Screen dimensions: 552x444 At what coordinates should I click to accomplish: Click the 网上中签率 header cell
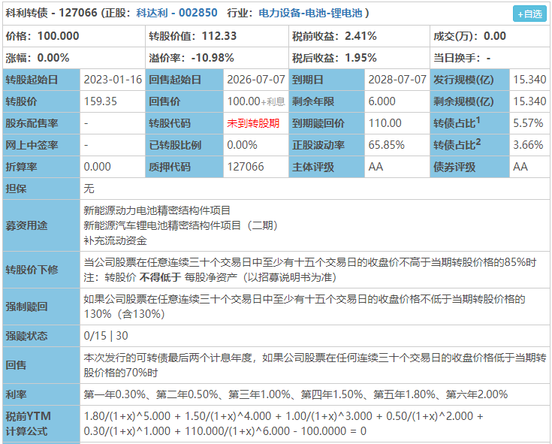click(x=41, y=145)
